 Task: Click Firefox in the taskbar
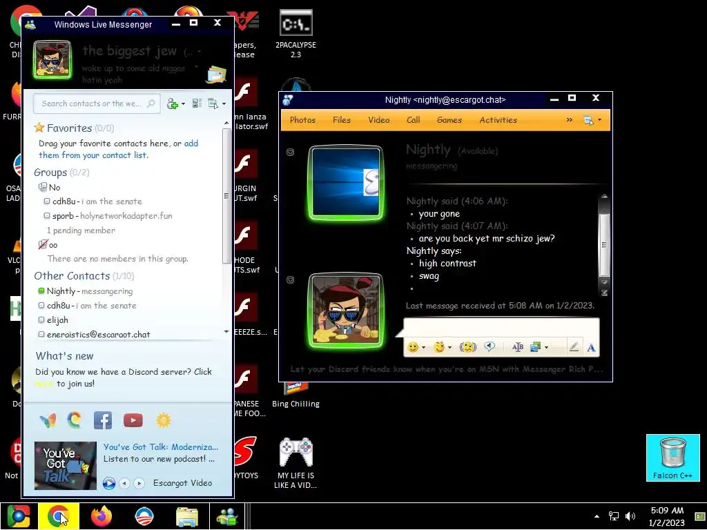tap(101, 516)
